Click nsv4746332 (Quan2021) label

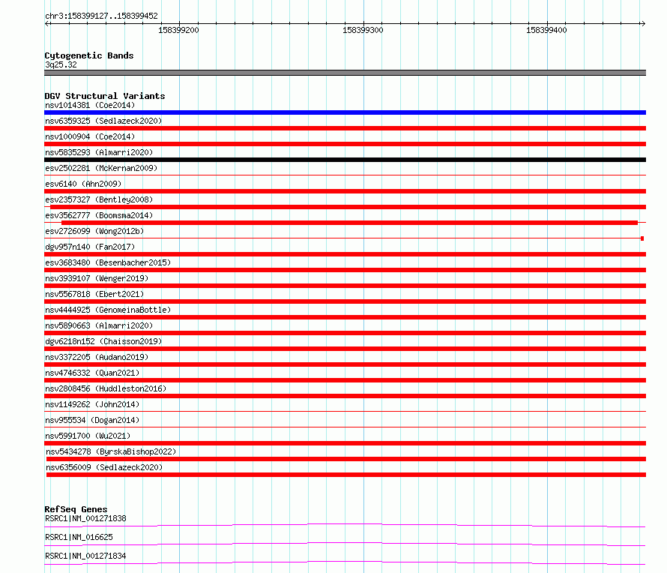click(x=92, y=373)
